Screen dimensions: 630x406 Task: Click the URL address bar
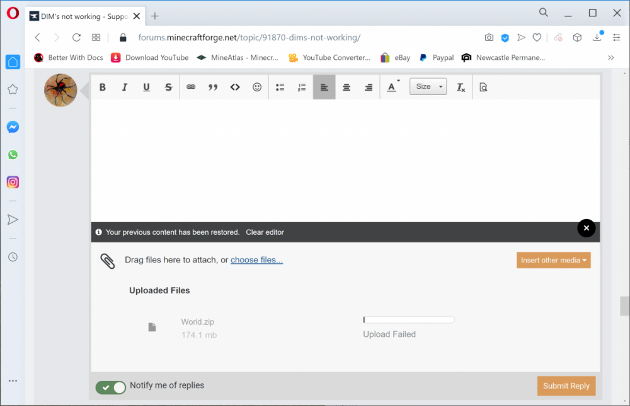pos(249,37)
